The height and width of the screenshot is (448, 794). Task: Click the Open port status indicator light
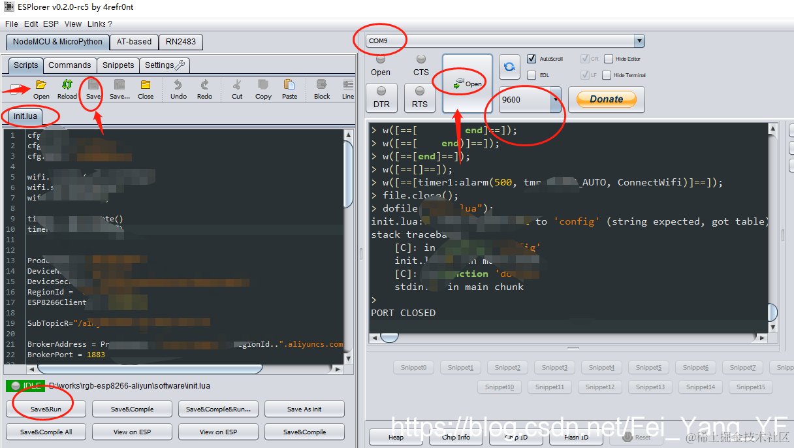point(381,59)
